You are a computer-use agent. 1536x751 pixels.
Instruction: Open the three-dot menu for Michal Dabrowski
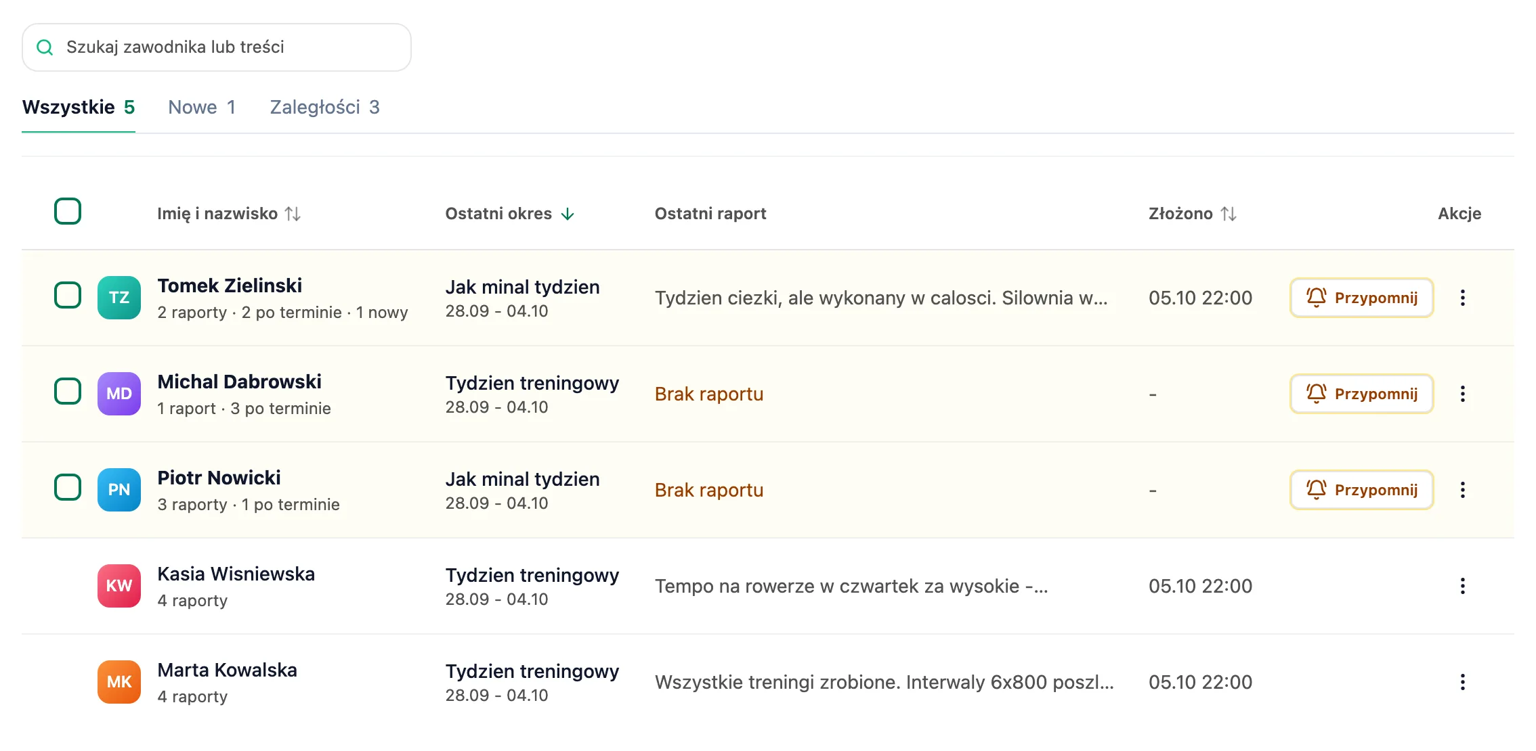pyautogui.click(x=1463, y=394)
